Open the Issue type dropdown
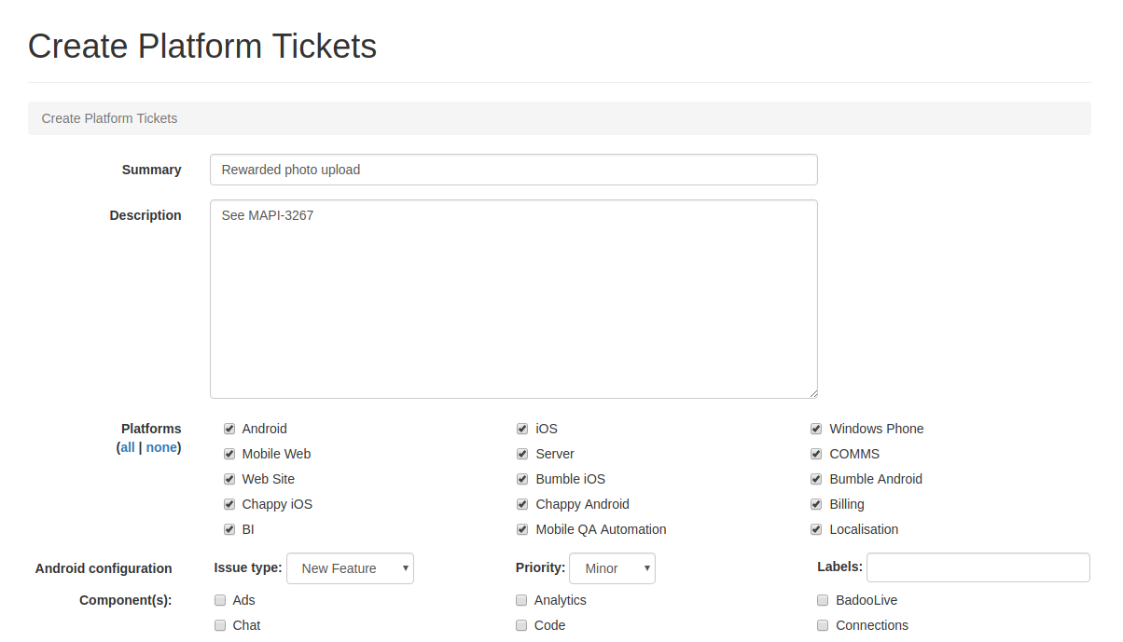Screen dimensions: 1123x642 (x=350, y=568)
